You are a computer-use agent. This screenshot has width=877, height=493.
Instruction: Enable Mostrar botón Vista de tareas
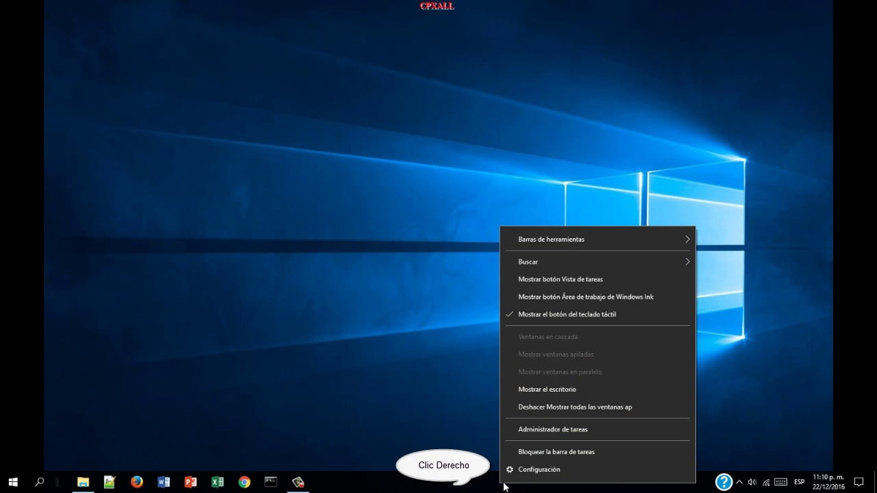click(597, 279)
